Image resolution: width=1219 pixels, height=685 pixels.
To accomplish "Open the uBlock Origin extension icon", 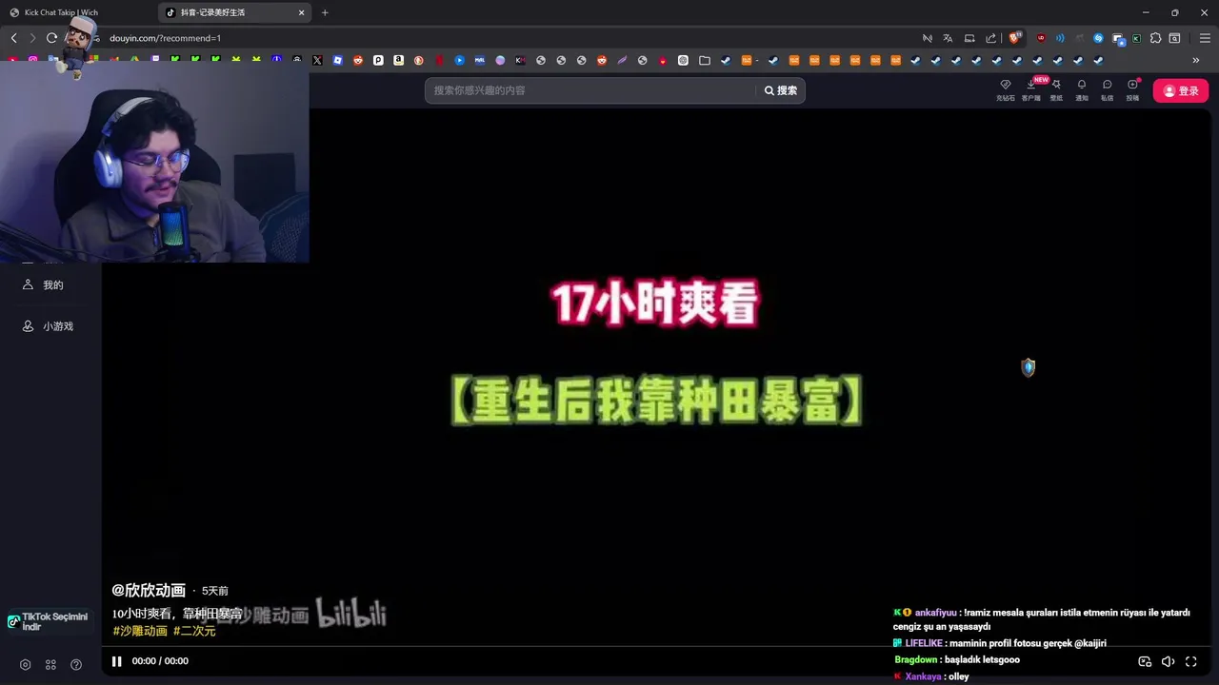I will click(1041, 38).
